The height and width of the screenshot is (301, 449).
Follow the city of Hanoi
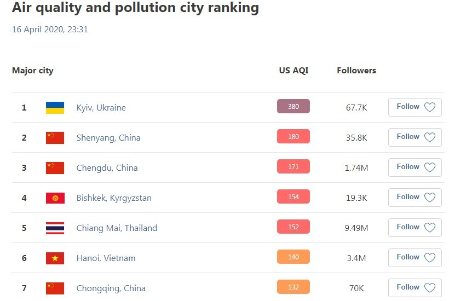click(x=415, y=258)
